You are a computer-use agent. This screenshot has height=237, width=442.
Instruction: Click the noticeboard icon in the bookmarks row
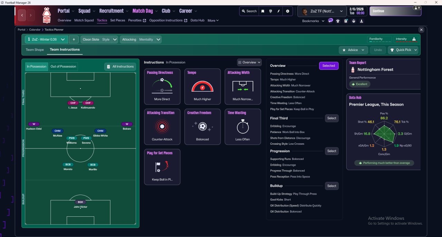(346, 21)
